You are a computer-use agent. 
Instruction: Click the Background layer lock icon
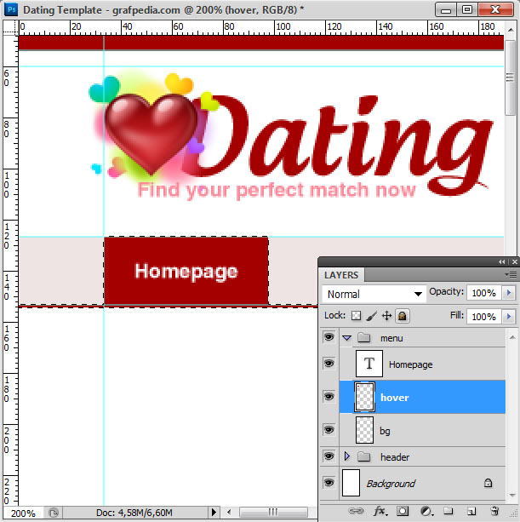point(488,482)
